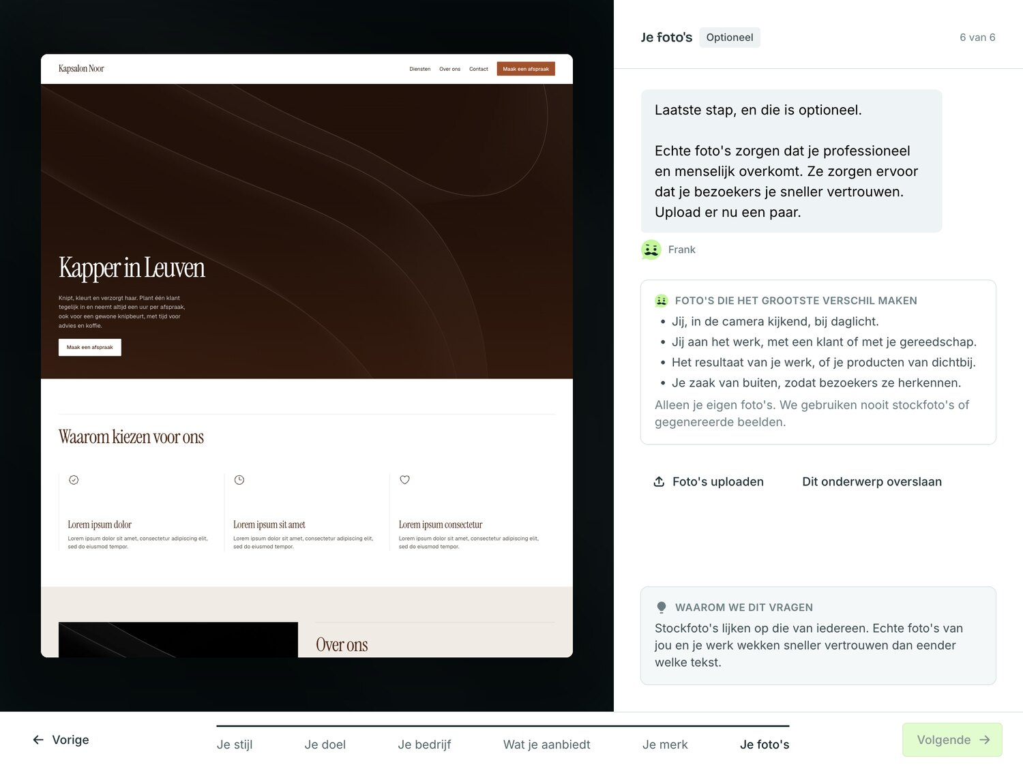The height and width of the screenshot is (767, 1023).
Task: Click the Frank name label
Action: pos(682,250)
